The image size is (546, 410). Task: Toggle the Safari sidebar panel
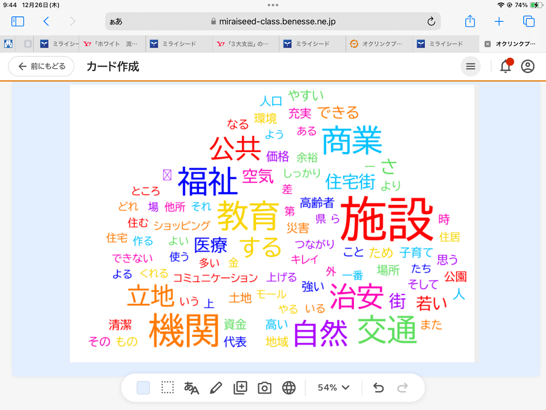tap(17, 21)
